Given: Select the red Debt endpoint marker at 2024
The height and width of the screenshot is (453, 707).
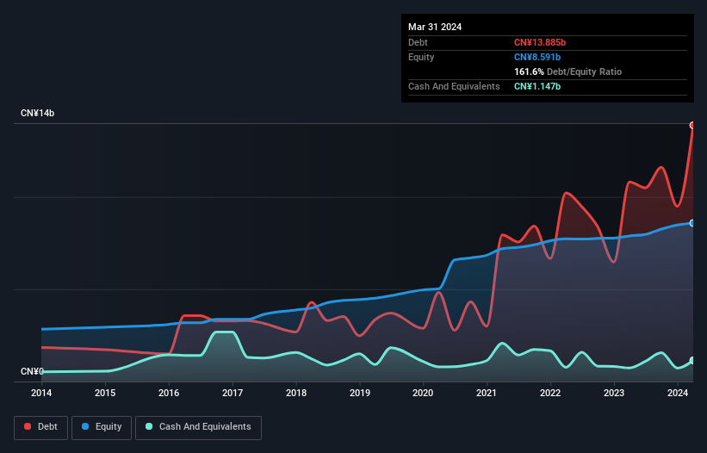Looking at the screenshot, I should click(x=692, y=126).
